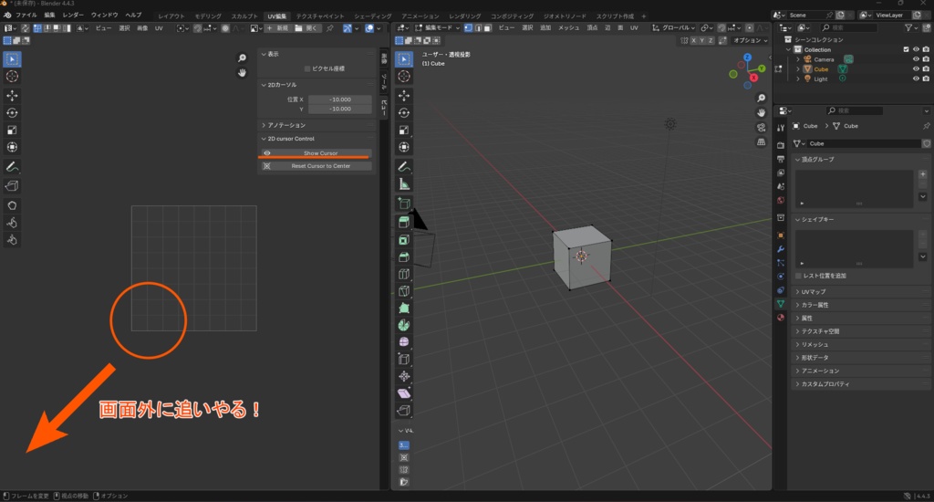Image resolution: width=934 pixels, height=502 pixels.
Task: Open the メッシュ menu in the 3D viewport
Action: coord(568,28)
